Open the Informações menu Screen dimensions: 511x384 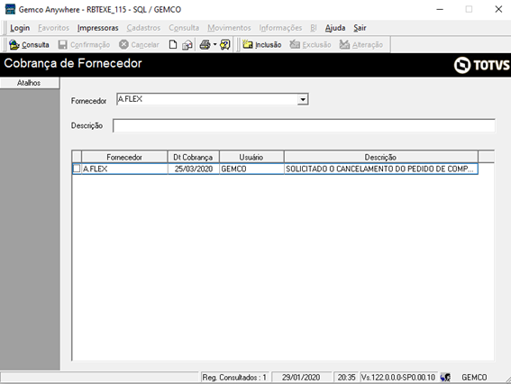pyautogui.click(x=280, y=28)
